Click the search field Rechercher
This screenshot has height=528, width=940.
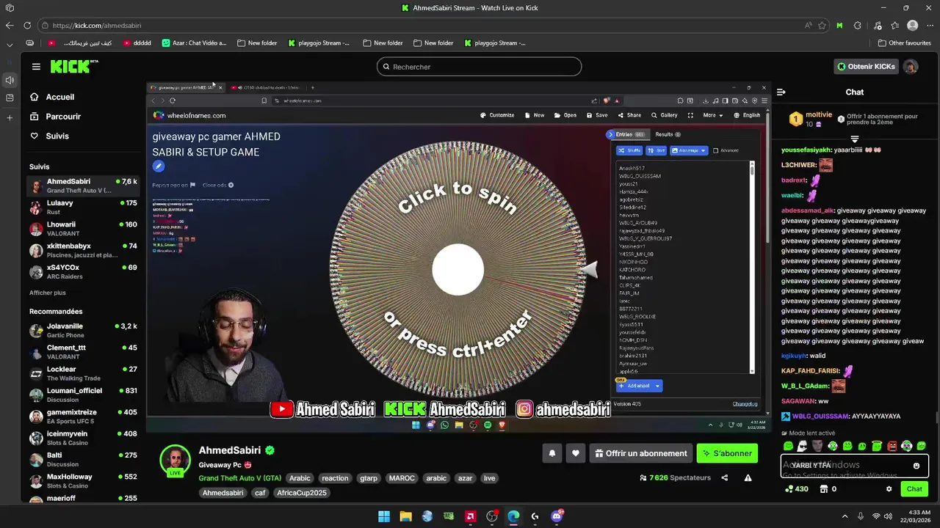click(x=479, y=67)
